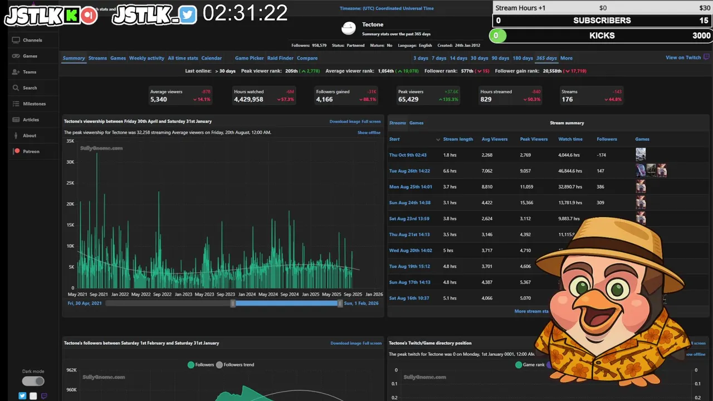Open the Game Picker tab
This screenshot has height=401, width=713.
(250, 58)
